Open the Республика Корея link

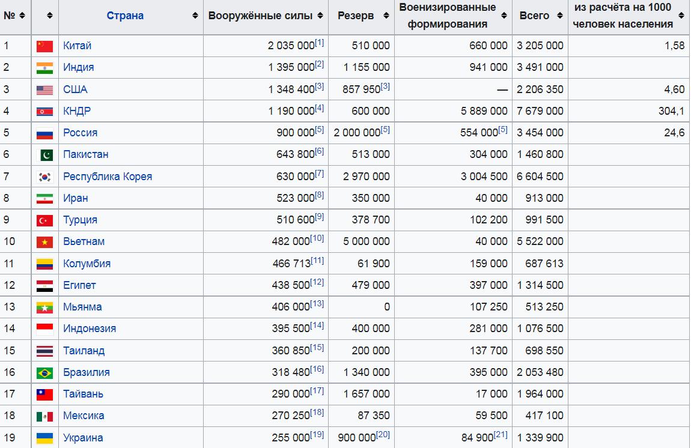(x=108, y=177)
